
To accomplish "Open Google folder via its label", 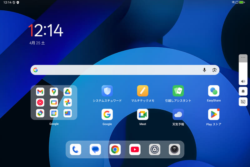I will tap(54, 124).
